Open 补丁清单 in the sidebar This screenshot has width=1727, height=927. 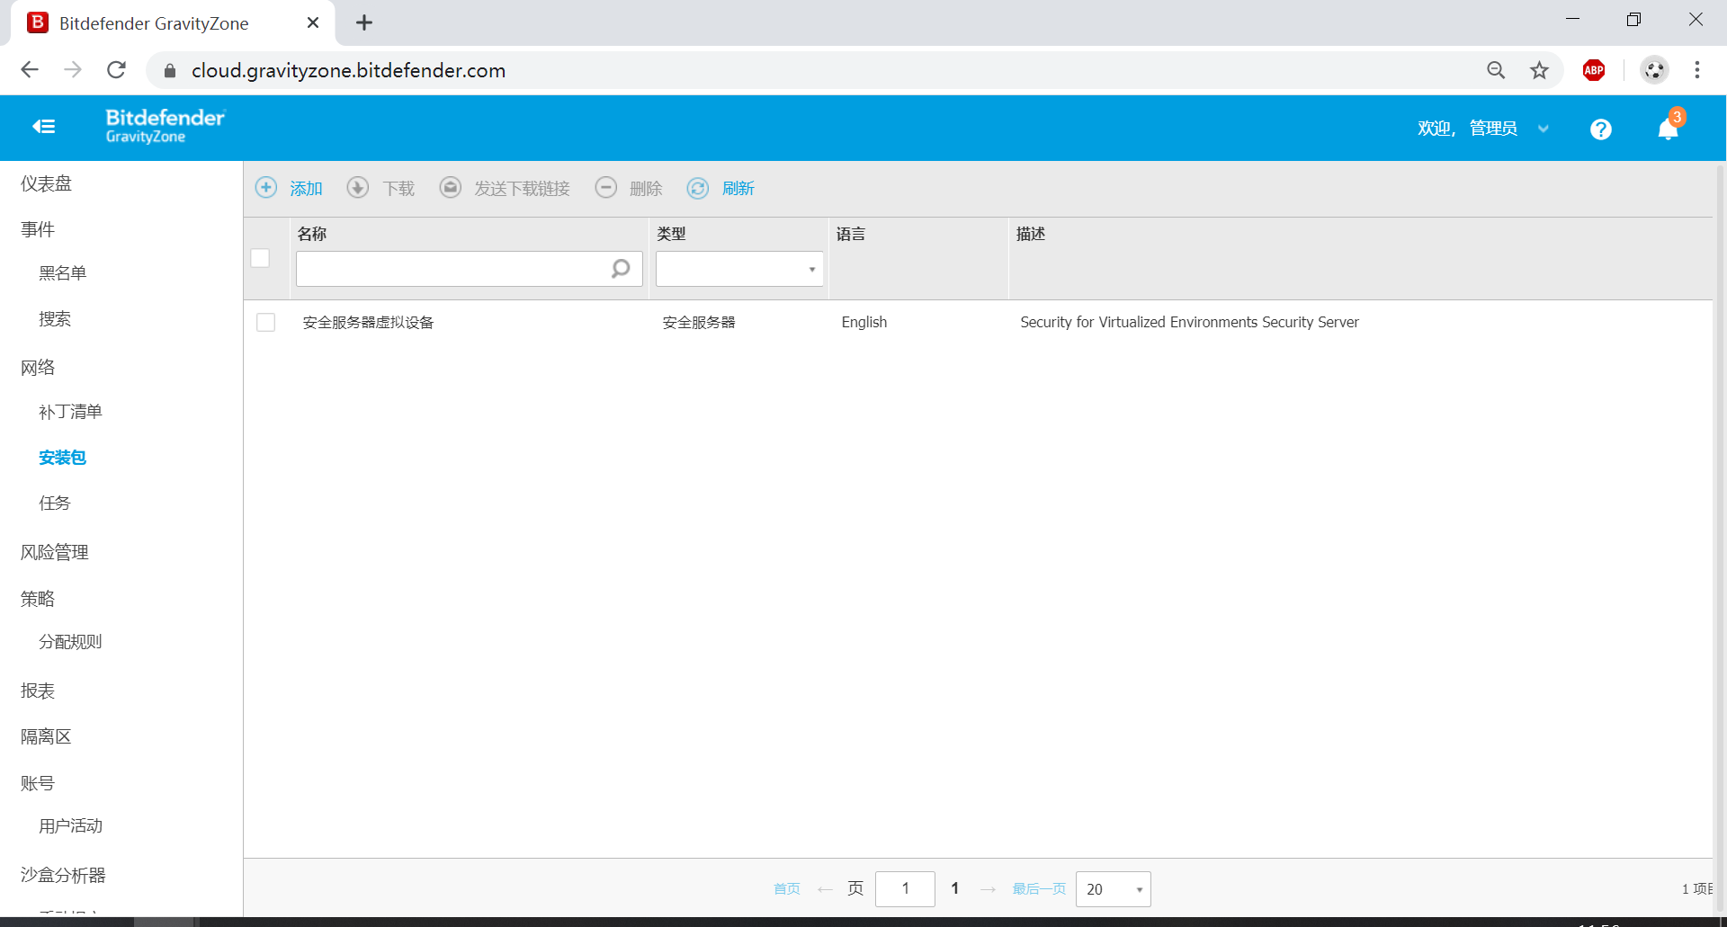pyautogui.click(x=70, y=412)
